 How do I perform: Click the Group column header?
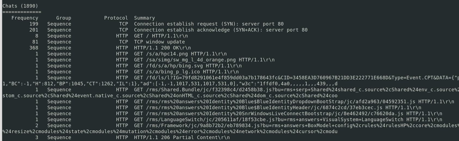click(x=64, y=18)
